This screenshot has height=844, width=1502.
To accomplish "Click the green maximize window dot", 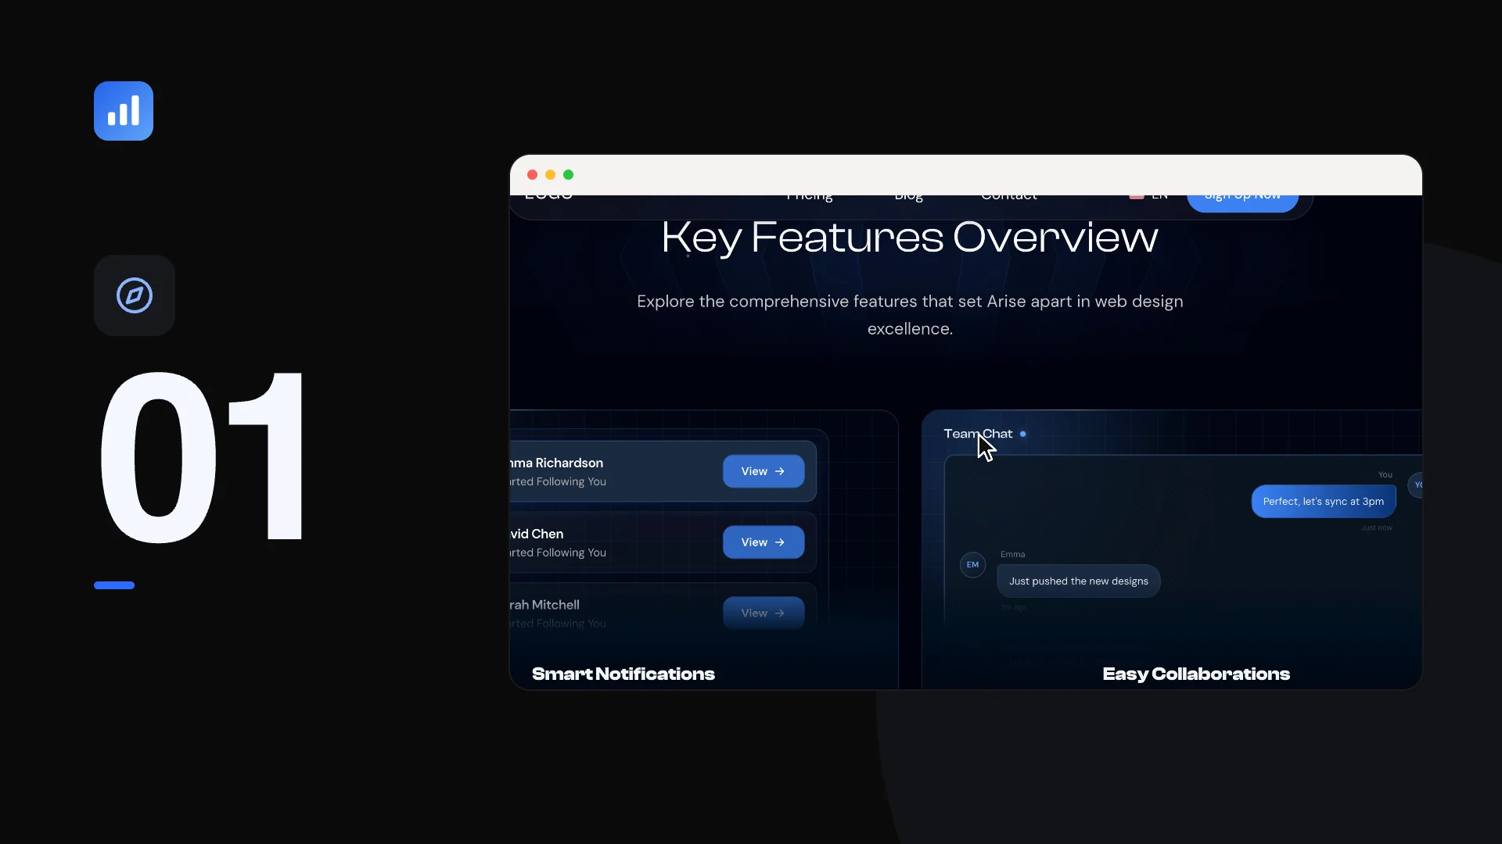I will click(x=568, y=175).
